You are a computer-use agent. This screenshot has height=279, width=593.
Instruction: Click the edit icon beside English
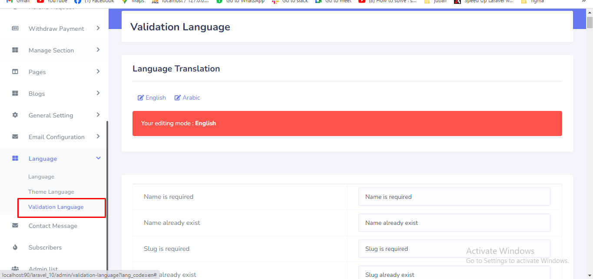(x=141, y=98)
